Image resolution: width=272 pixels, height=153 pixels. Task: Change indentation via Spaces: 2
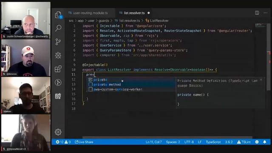173,142
